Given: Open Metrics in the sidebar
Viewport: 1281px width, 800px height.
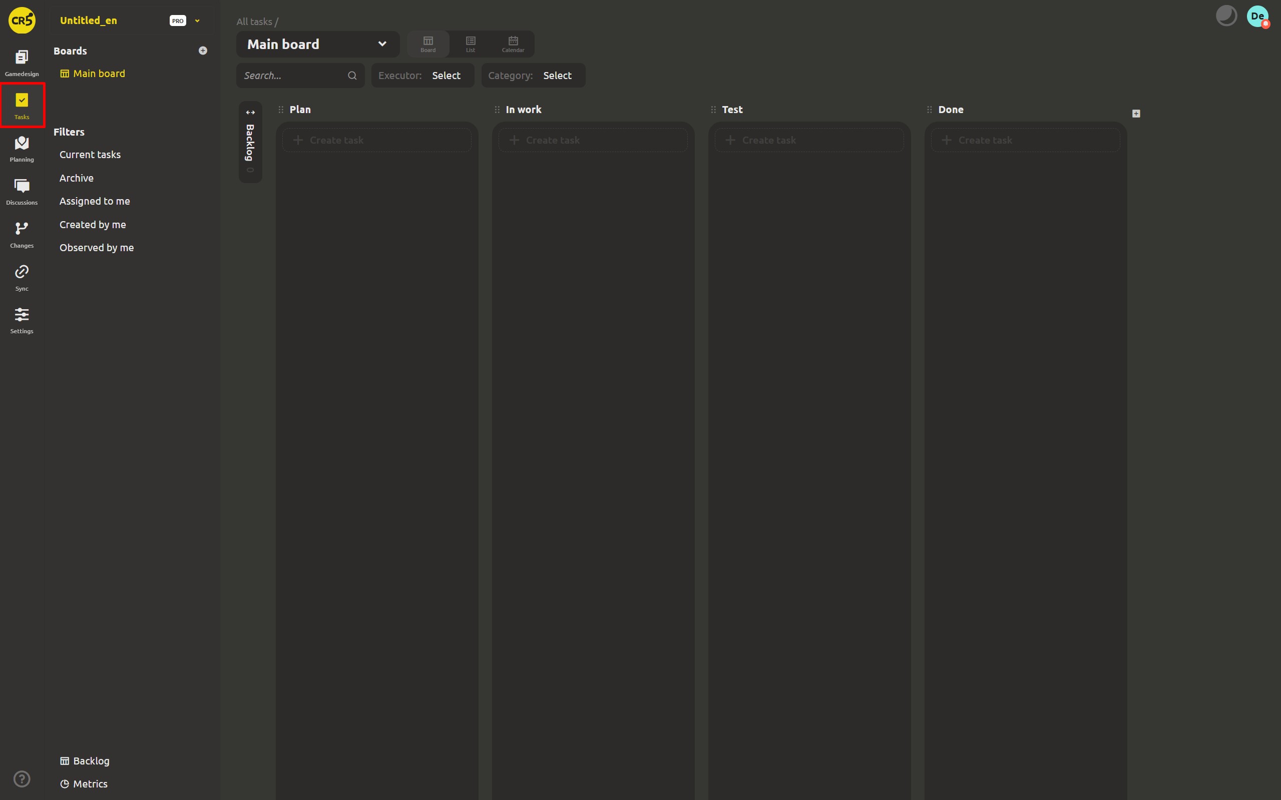Looking at the screenshot, I should (84, 784).
